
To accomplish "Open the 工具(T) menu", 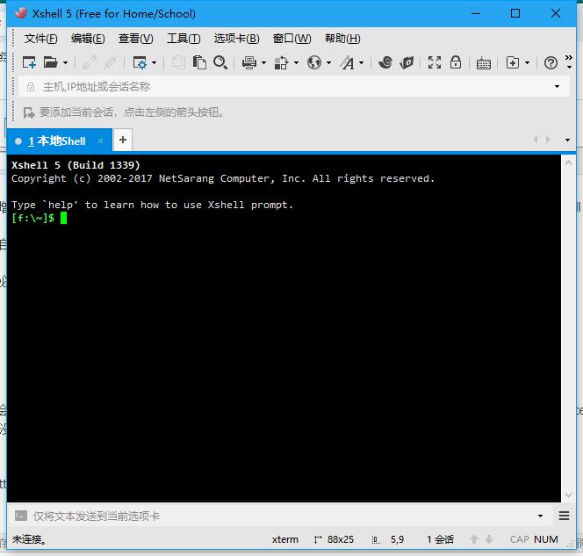I will [184, 39].
